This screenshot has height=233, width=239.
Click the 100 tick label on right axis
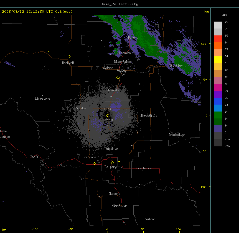(x=204, y=44)
